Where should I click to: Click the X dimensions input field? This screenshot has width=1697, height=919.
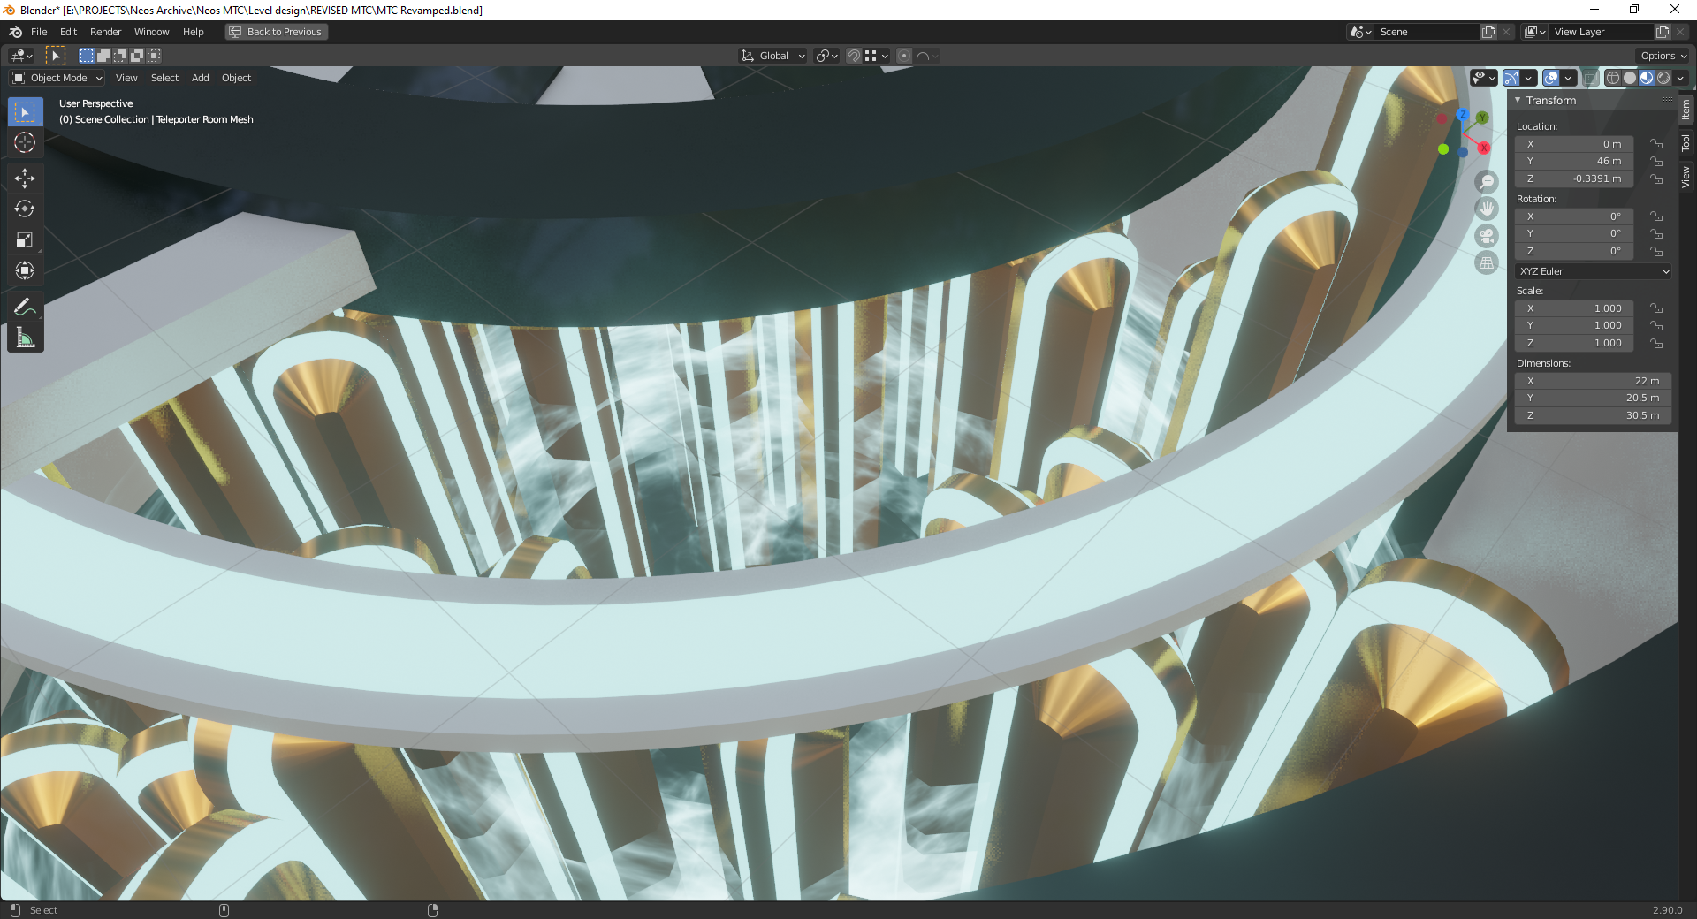tap(1591, 381)
